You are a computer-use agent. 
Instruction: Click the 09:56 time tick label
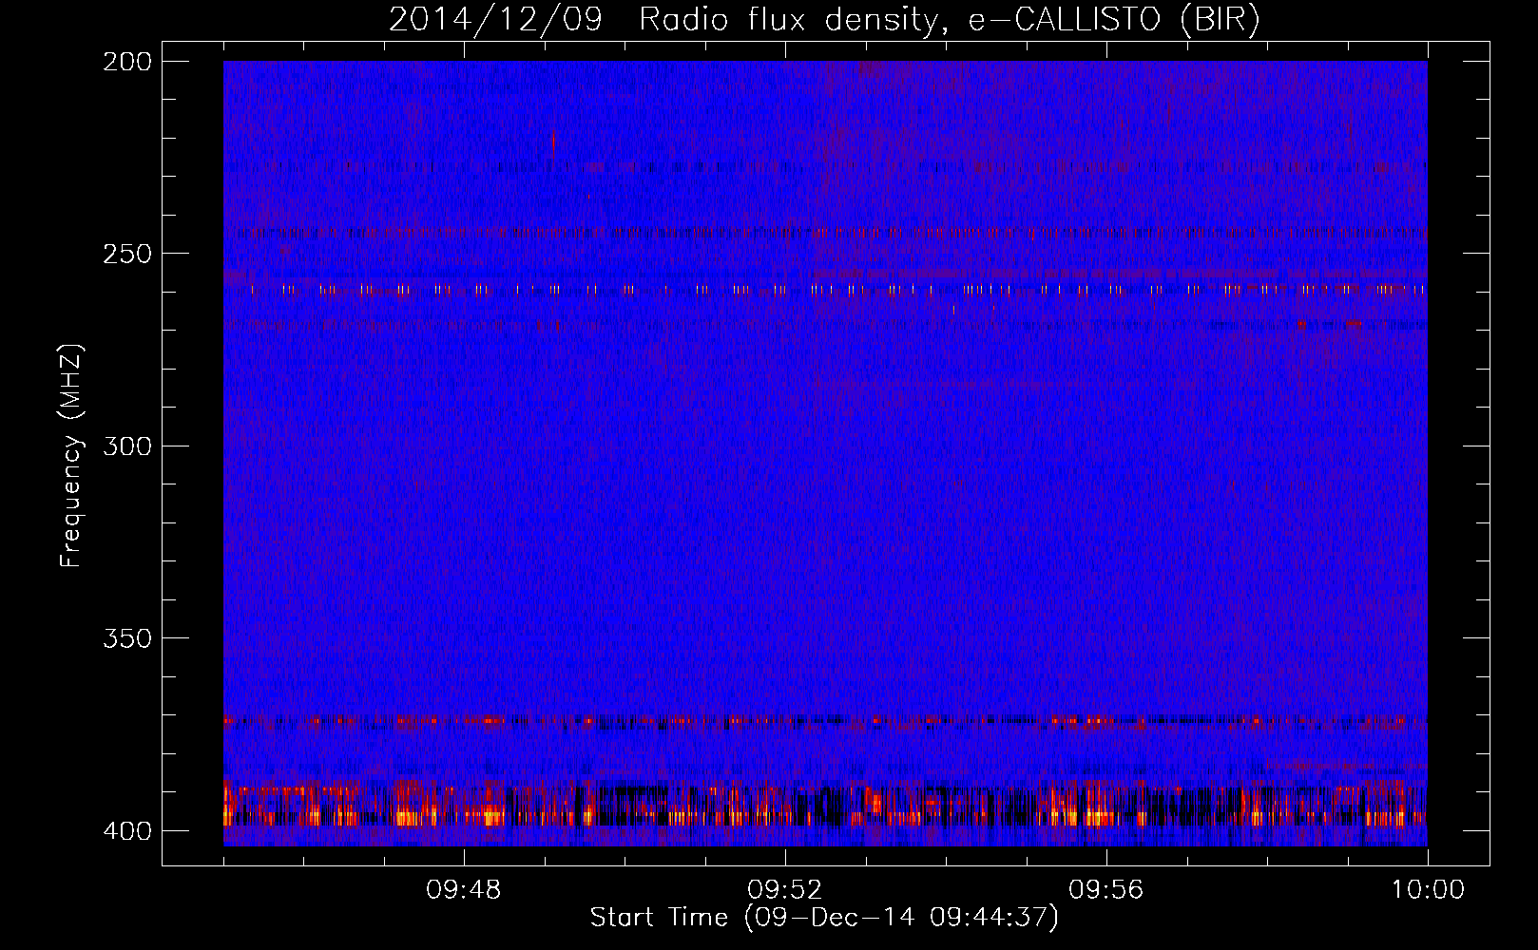(1106, 890)
